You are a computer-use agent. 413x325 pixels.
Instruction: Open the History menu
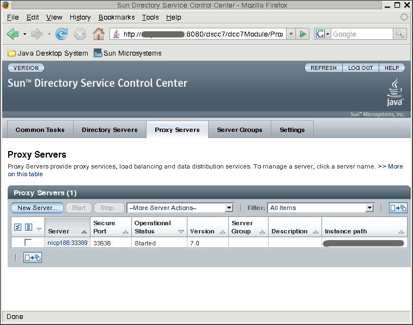80,17
